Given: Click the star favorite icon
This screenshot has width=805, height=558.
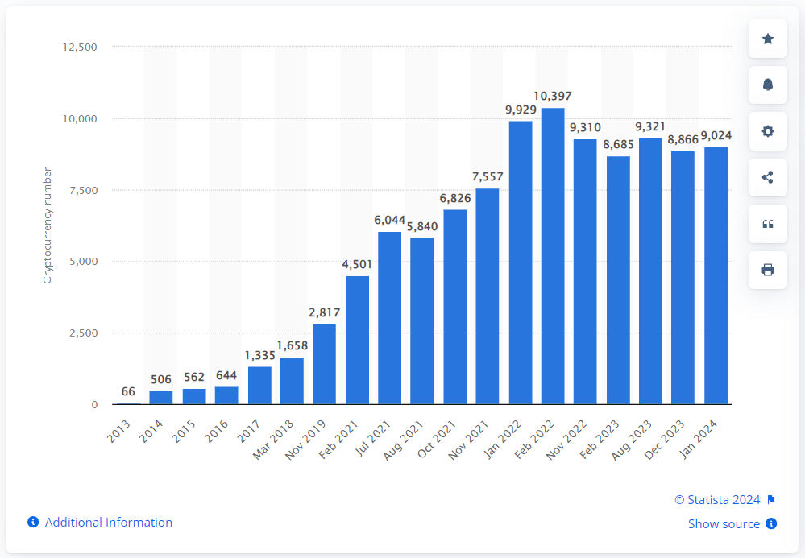Looking at the screenshot, I should click(x=767, y=39).
